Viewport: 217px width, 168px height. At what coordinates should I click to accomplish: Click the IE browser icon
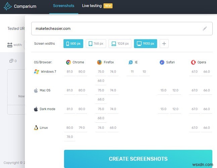tap(131, 62)
